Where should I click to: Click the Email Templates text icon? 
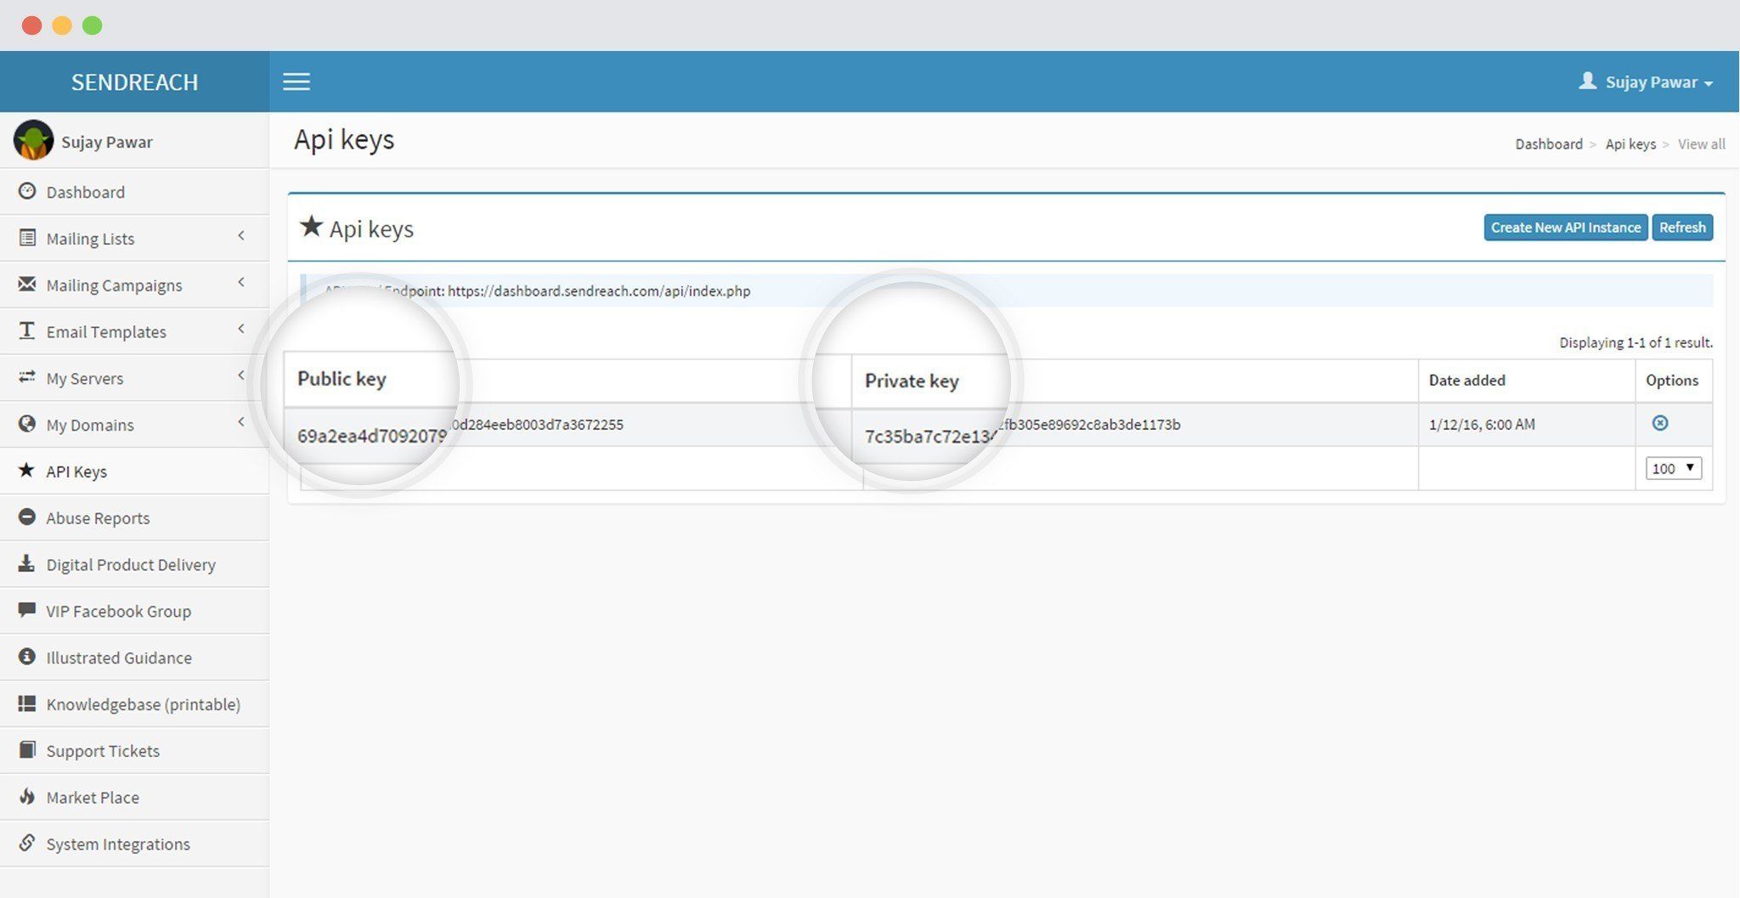pyautogui.click(x=27, y=330)
